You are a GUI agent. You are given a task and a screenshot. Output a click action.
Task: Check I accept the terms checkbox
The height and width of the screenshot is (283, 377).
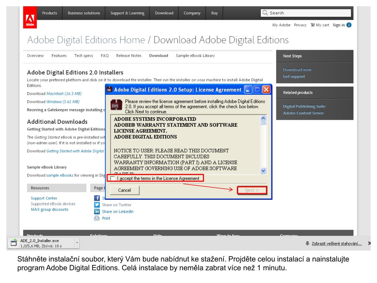[x=113, y=178]
